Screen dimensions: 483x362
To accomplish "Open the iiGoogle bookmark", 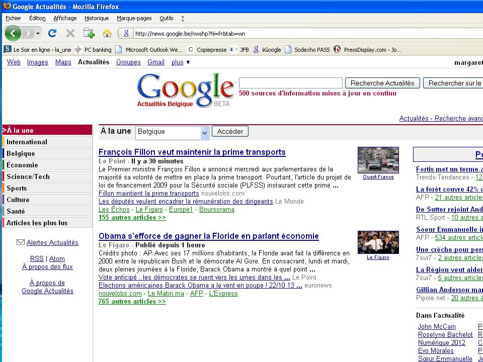I will pos(267,50).
